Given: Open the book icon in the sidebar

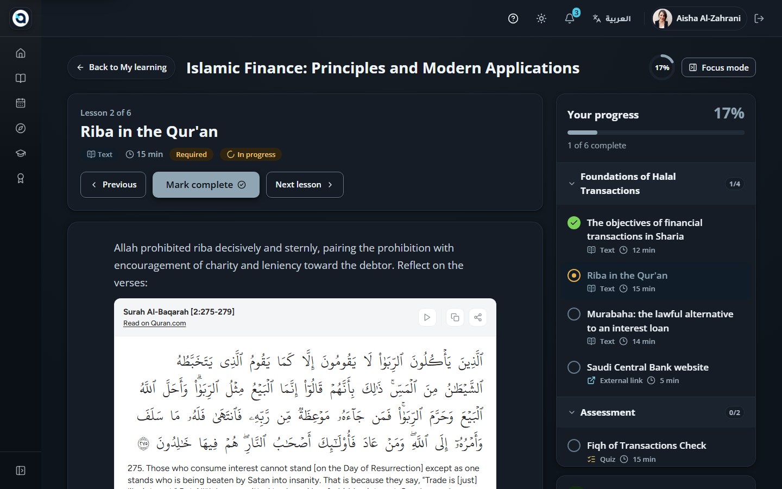Looking at the screenshot, I should pos(21,78).
